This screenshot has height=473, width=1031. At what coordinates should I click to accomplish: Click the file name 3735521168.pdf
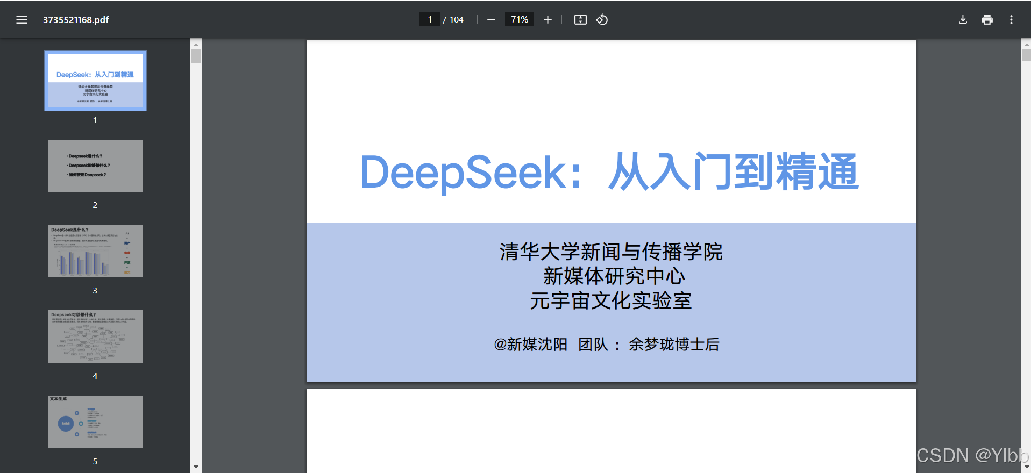pos(76,20)
